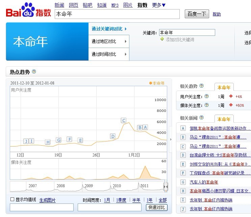Image resolution: width=251 pixels, height=217 pixels.
Task: Click the A news icon in 相关新闻 list
Action: [183, 128]
